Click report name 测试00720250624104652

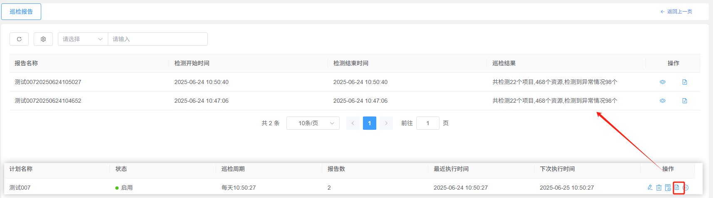[48, 101]
